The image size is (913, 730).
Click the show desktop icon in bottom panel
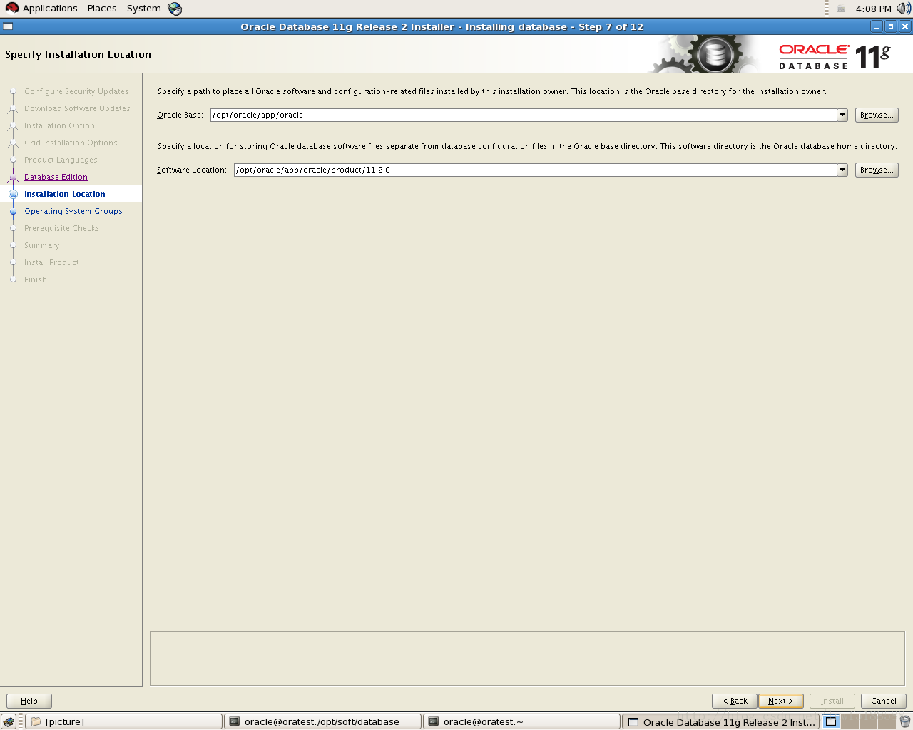(9, 721)
